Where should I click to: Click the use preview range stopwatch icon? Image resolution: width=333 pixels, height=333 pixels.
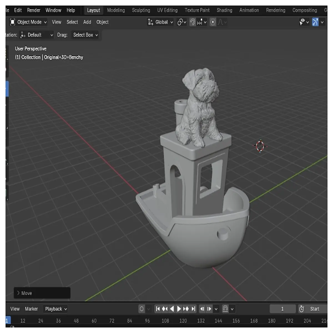pyautogui.click(x=301, y=309)
